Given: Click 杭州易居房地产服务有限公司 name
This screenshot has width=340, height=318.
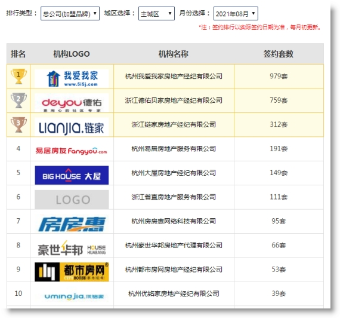Looking at the screenshot, I should coord(174,149).
